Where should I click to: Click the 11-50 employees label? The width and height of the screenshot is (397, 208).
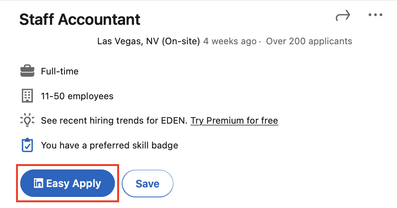pyautogui.click(x=77, y=96)
